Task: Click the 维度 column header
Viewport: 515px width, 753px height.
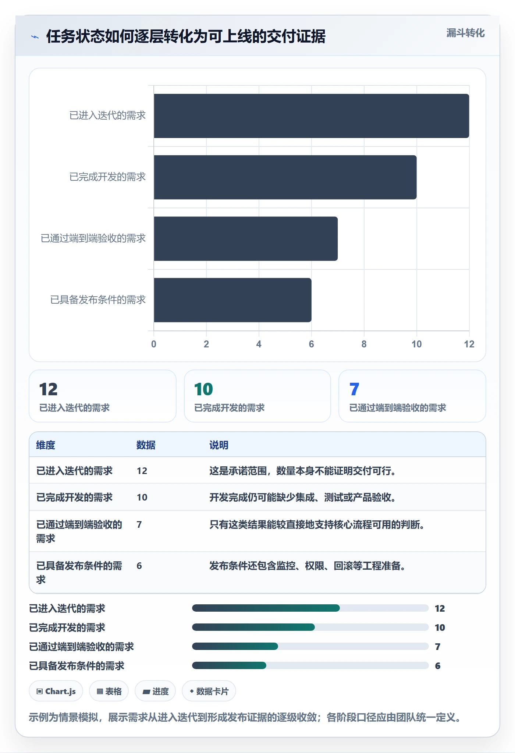Action: [46, 445]
